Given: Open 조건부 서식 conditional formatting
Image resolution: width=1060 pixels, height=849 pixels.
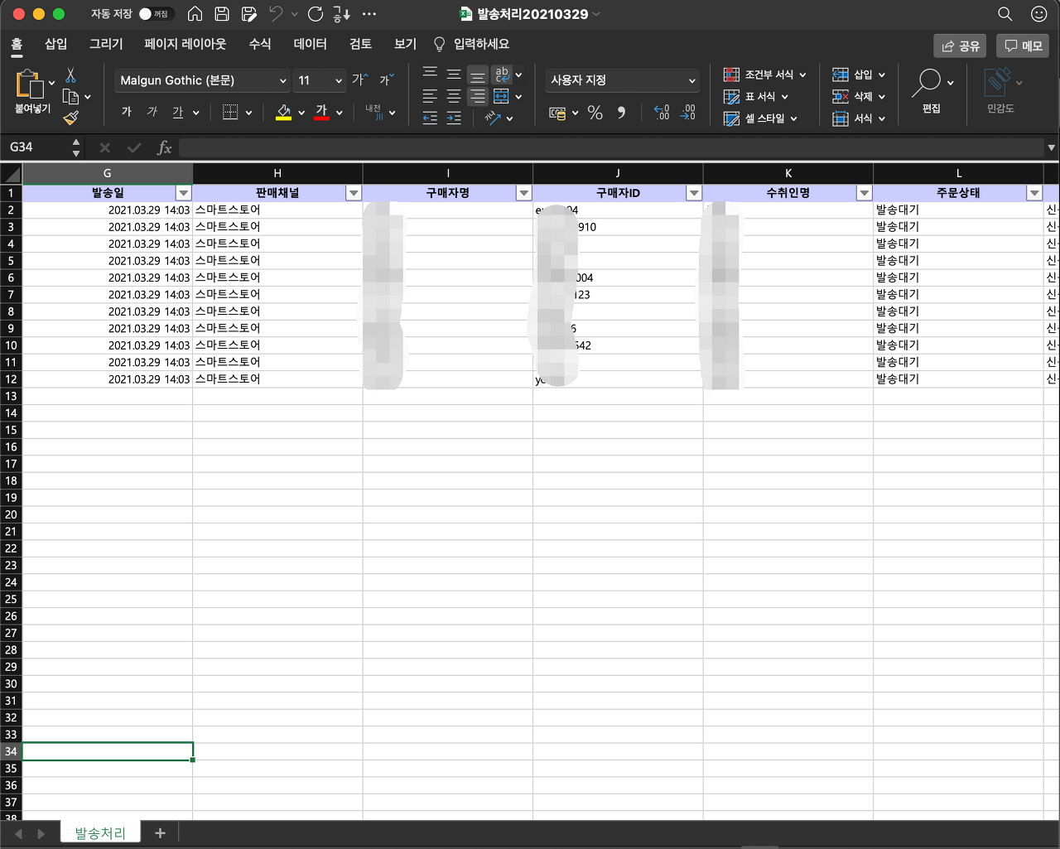Looking at the screenshot, I should coord(762,75).
